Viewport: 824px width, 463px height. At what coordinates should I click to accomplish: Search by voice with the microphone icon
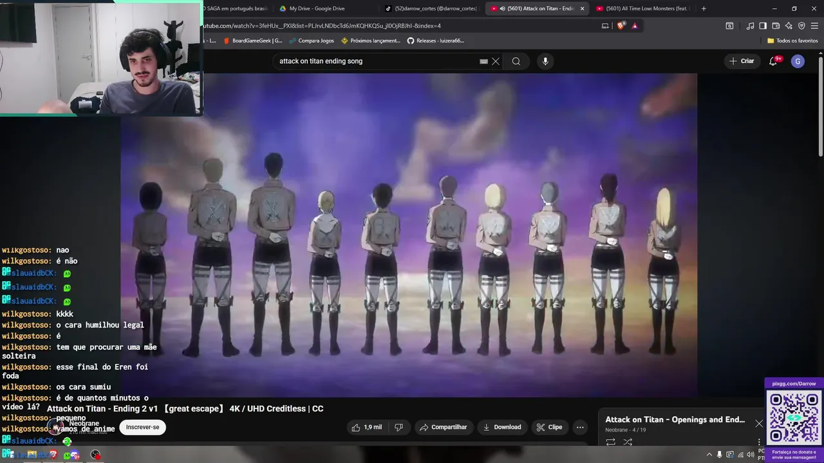click(x=545, y=61)
